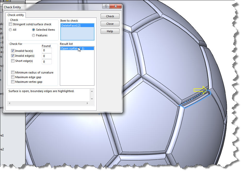The height and width of the screenshot is (171, 241).
Task: Enable the Short edge(s) check
Action: click(13, 61)
